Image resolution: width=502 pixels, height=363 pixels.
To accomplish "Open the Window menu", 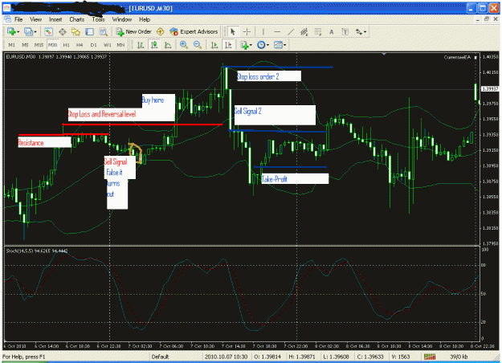I will [122, 19].
